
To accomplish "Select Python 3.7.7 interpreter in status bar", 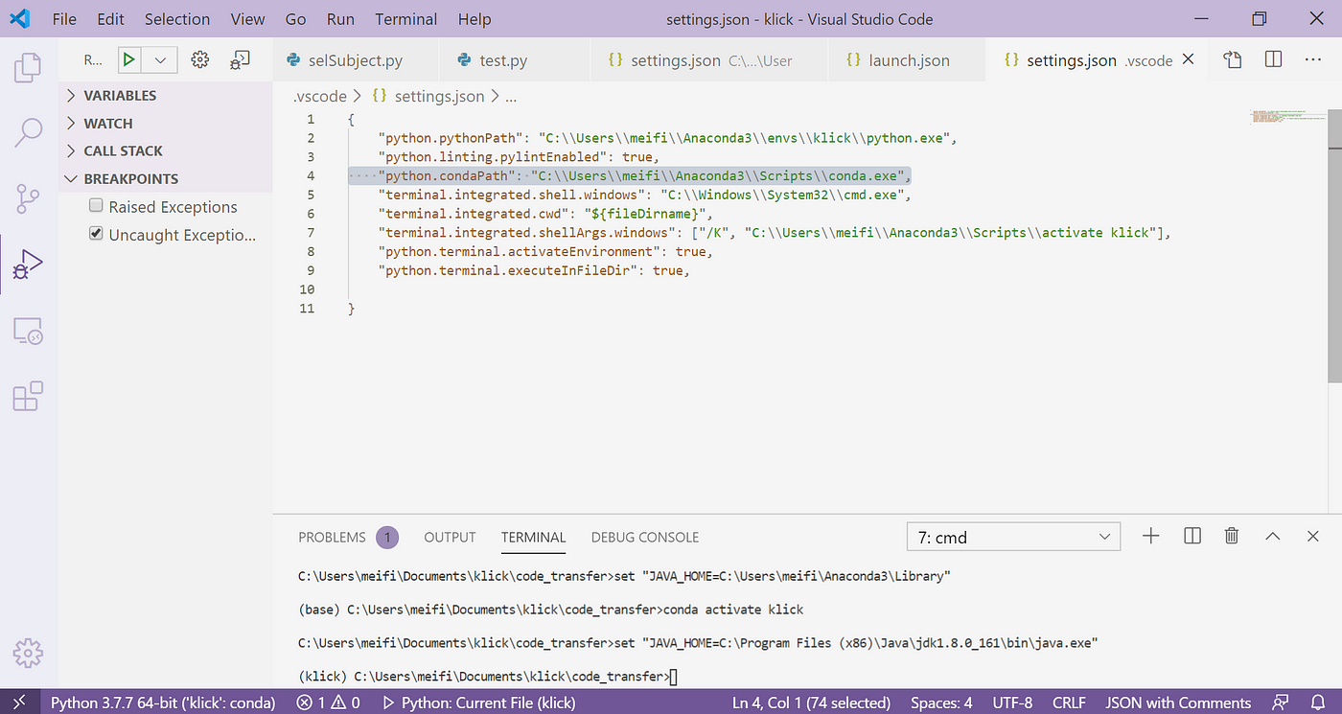I will pos(163,702).
